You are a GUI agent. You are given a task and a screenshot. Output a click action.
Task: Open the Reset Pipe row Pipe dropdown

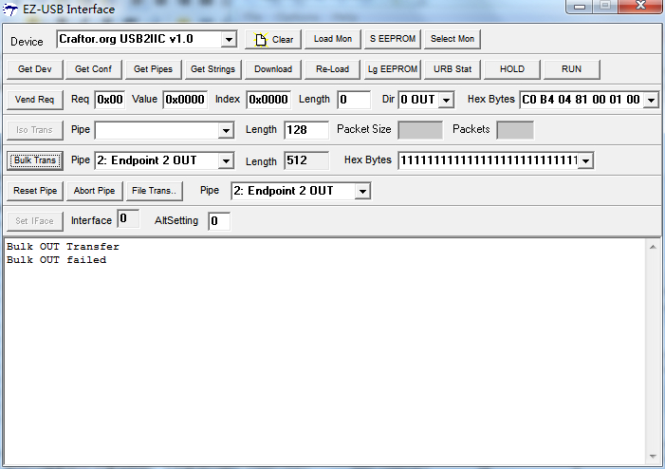[361, 191]
